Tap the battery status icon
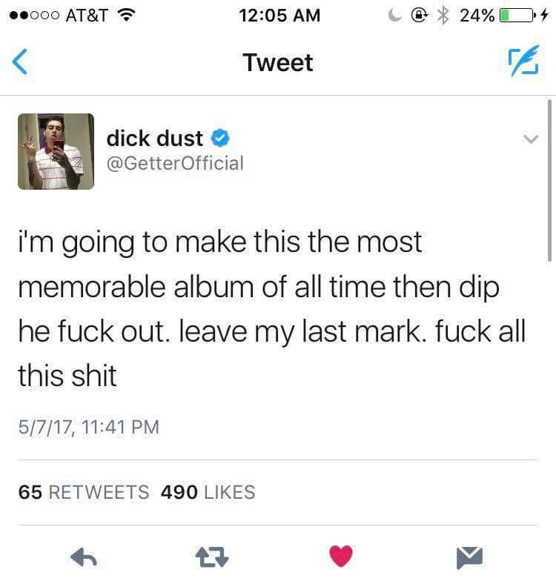 pos(517,16)
